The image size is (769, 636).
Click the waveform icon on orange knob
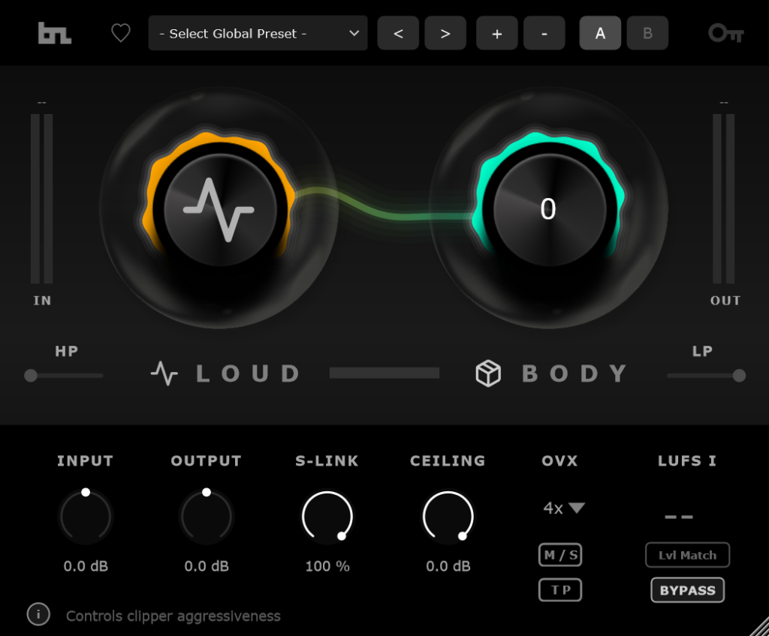pos(219,211)
